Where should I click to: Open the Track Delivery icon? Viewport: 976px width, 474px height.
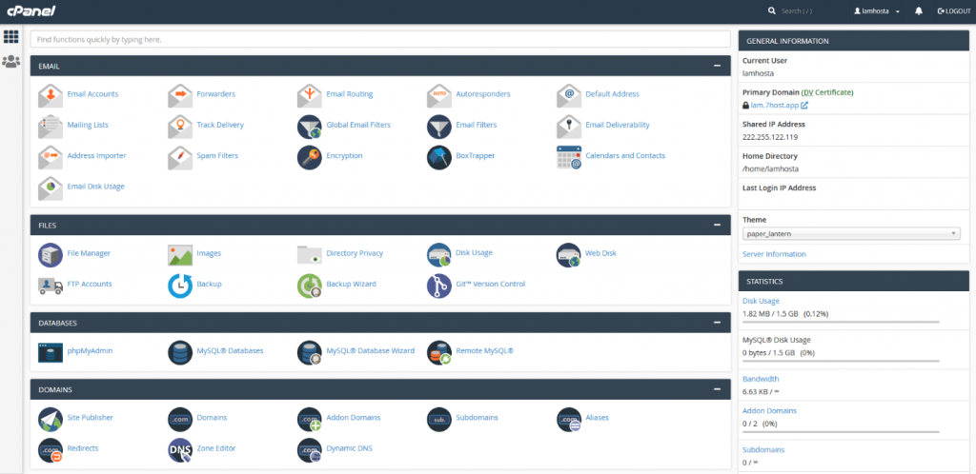180,126
